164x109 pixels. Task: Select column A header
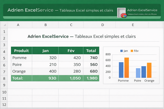tap(18, 25)
